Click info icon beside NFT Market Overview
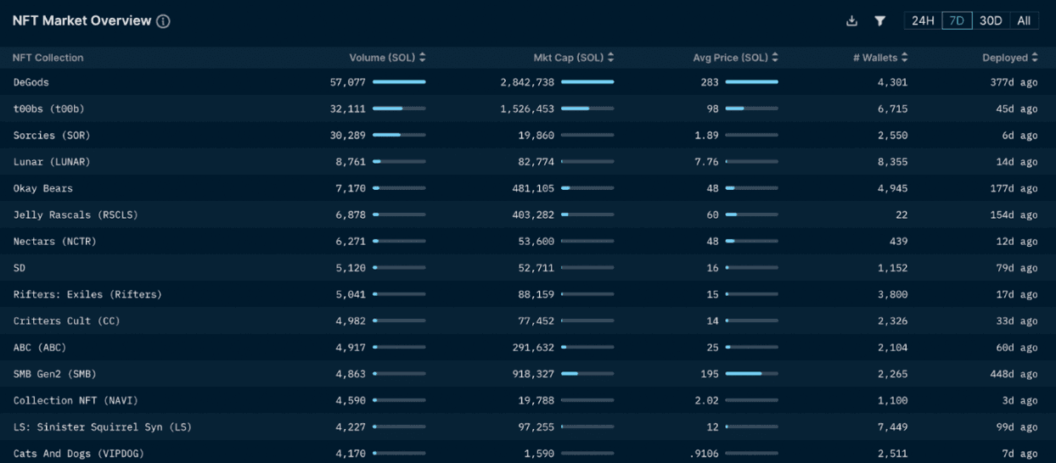 tap(164, 21)
